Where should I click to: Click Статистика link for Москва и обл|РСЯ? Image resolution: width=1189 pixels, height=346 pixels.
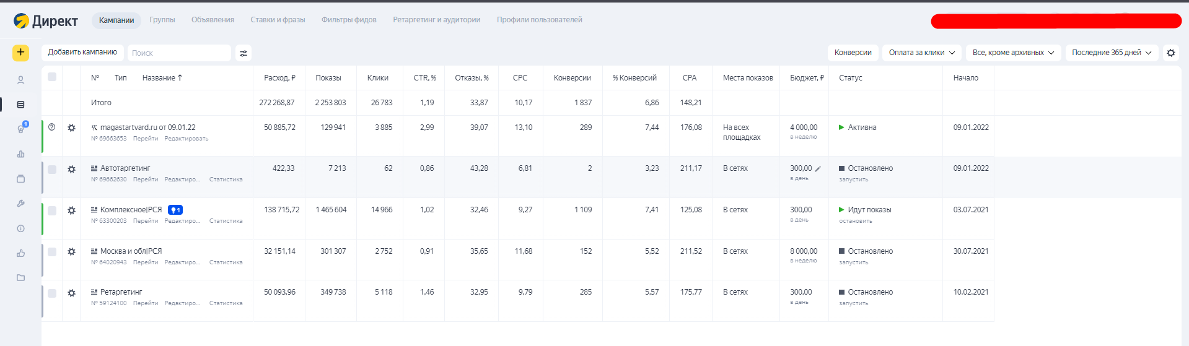(x=226, y=262)
